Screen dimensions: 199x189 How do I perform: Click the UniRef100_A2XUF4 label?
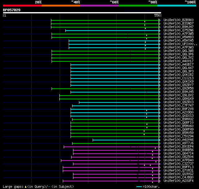(178, 181)
